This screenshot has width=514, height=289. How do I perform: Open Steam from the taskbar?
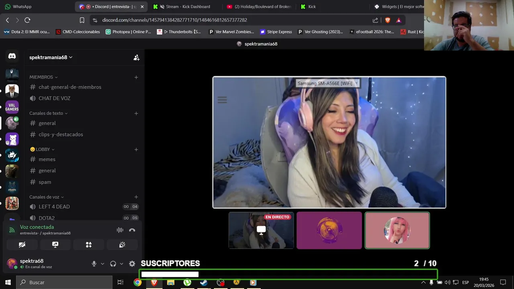click(204, 283)
